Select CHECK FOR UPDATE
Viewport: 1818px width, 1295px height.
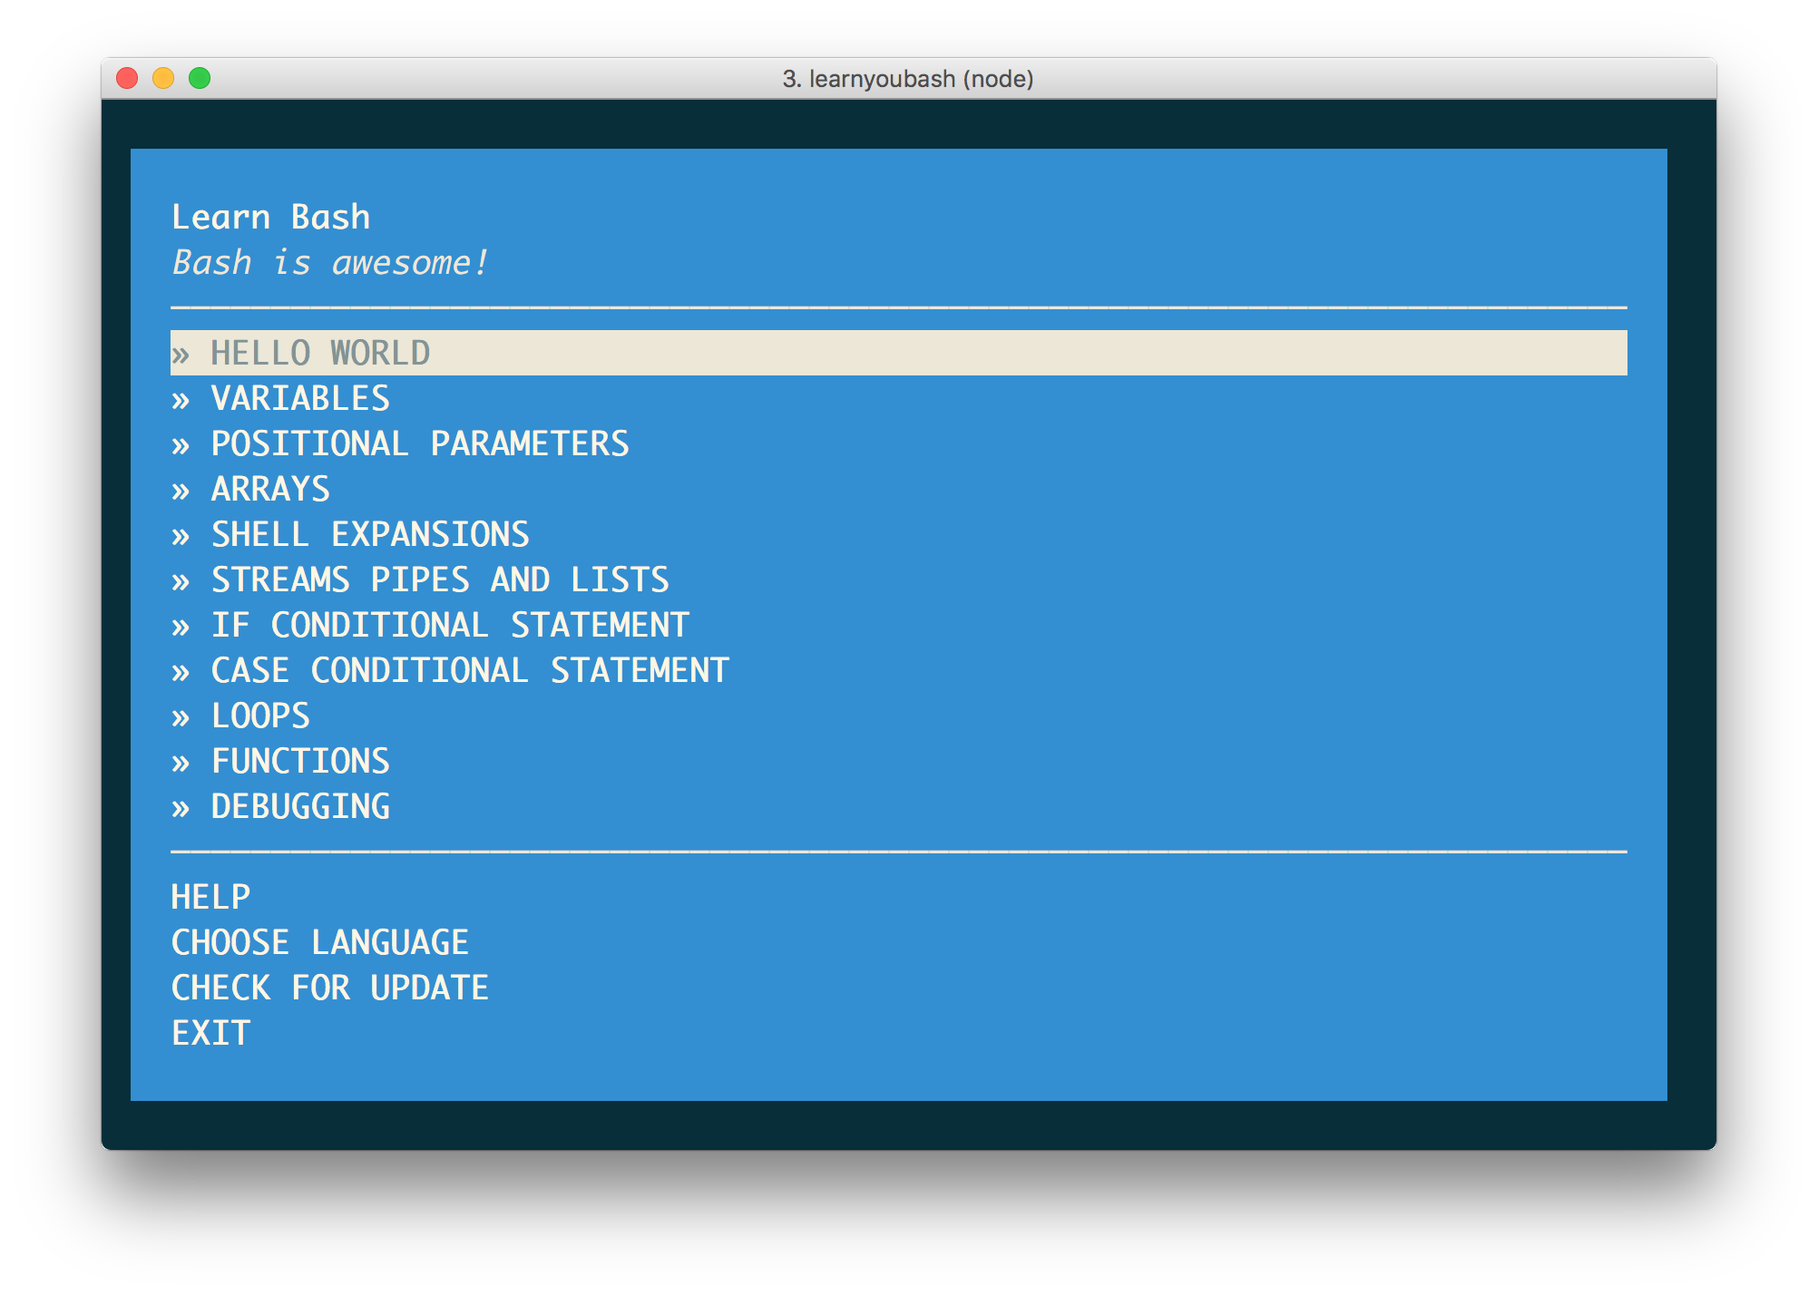(330, 988)
